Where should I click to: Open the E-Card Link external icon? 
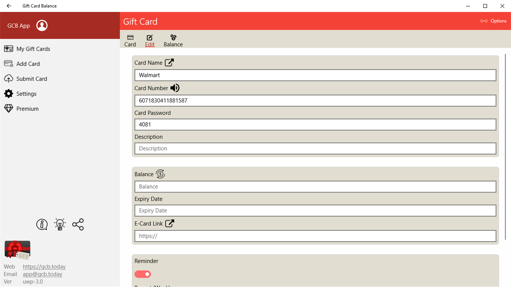[169, 223]
